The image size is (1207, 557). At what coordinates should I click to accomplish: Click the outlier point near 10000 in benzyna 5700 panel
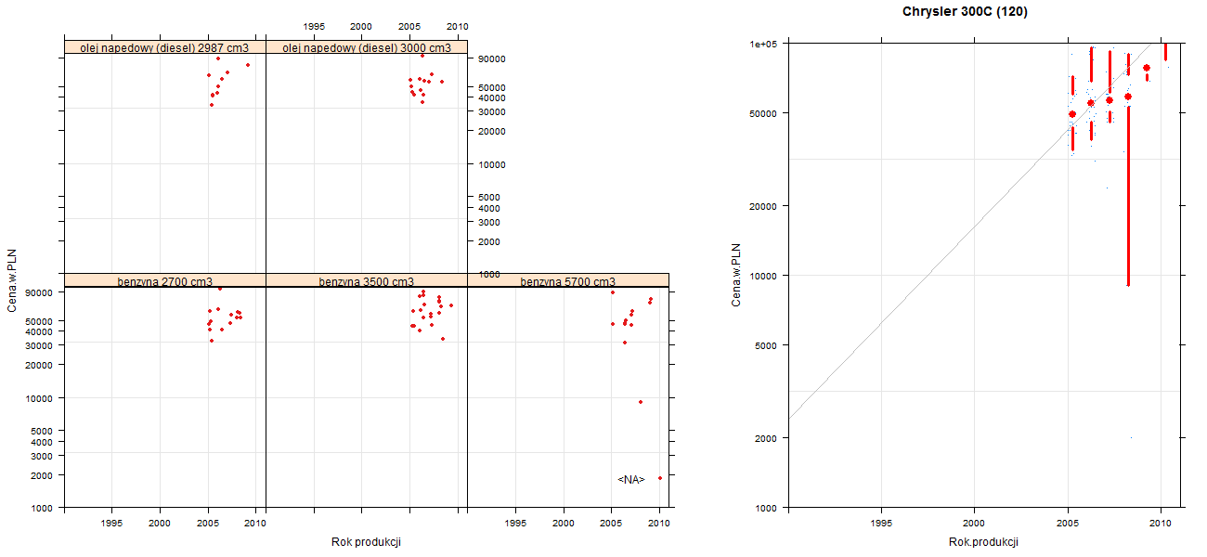[x=641, y=402]
